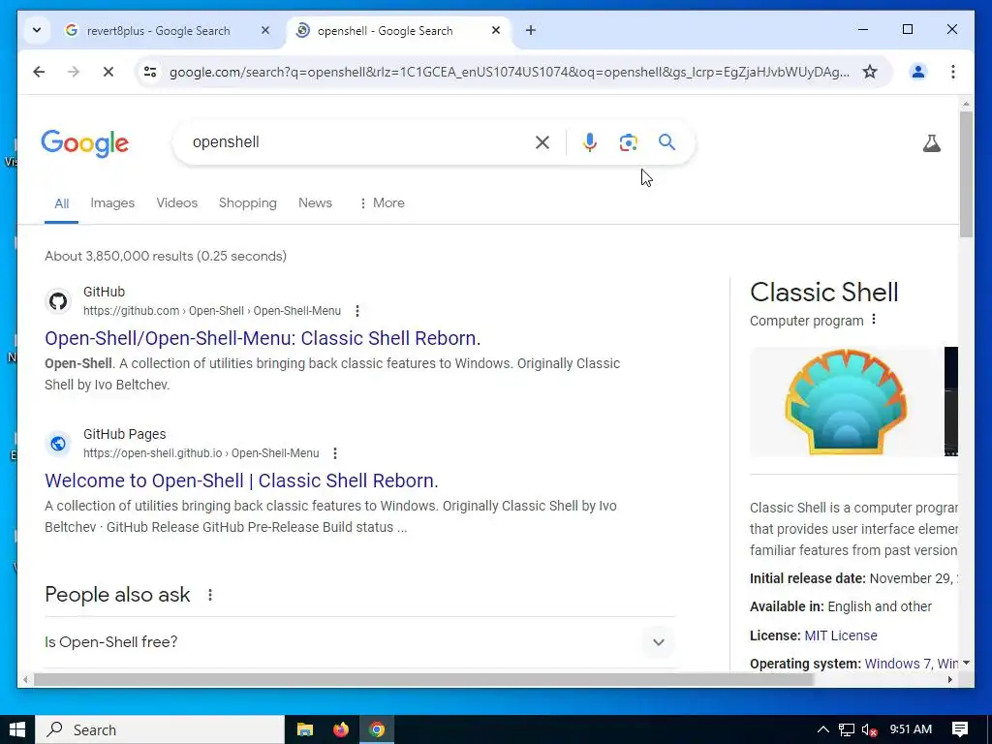Open Welcome to Open-Shell result link
This screenshot has width=992, height=744.
click(x=241, y=480)
